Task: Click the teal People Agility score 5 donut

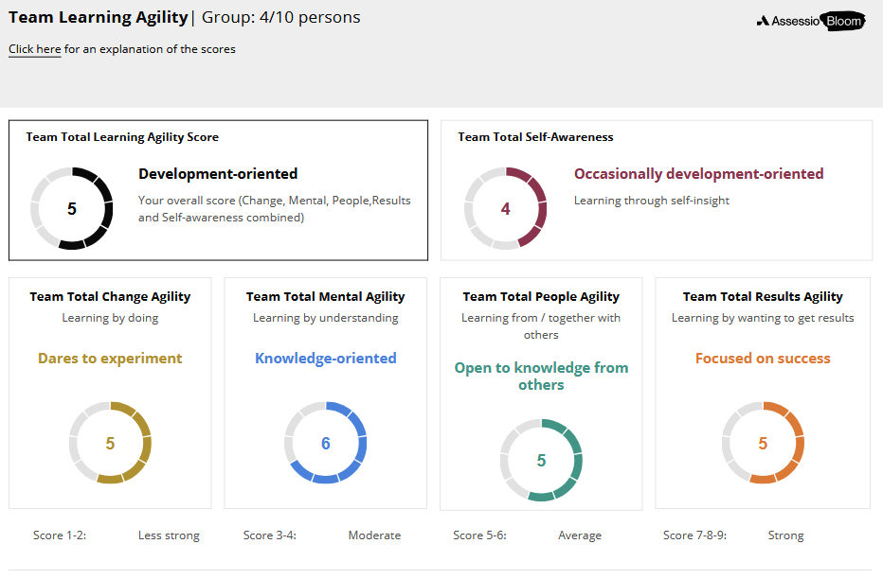Action: [541, 460]
